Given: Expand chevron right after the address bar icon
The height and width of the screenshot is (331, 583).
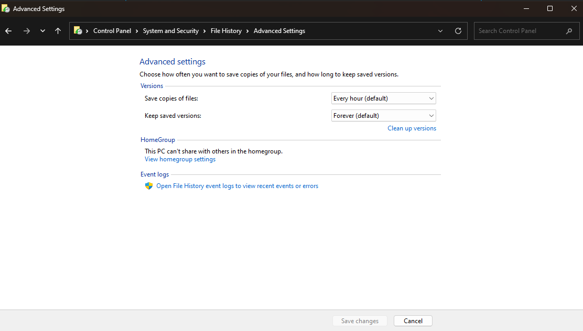Looking at the screenshot, I should [87, 31].
